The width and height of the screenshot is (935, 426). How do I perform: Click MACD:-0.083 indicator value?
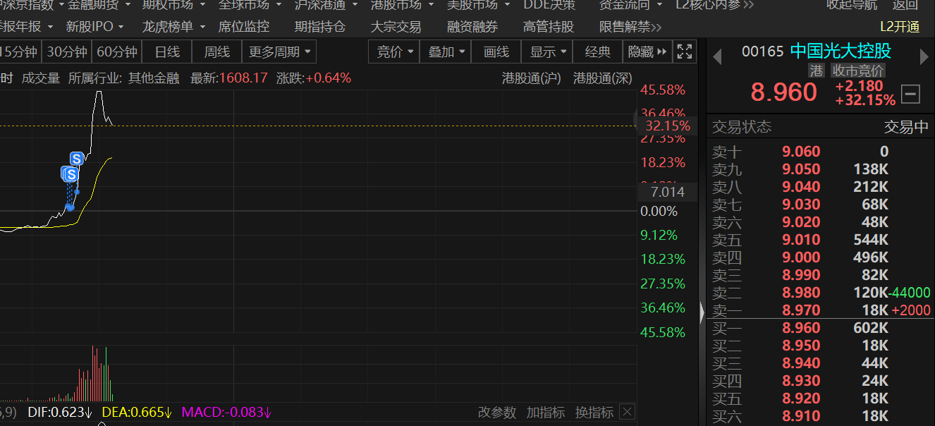tap(226, 413)
